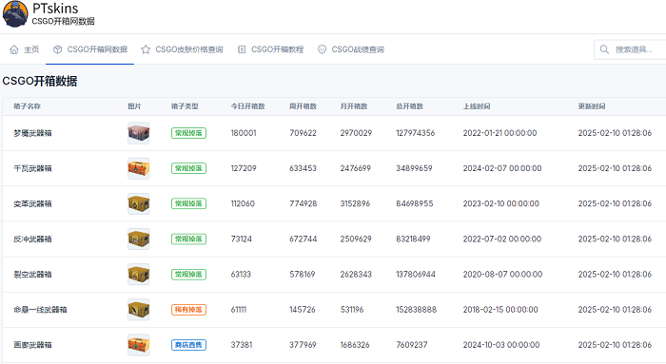Click weekly count 774928

pos(304,203)
